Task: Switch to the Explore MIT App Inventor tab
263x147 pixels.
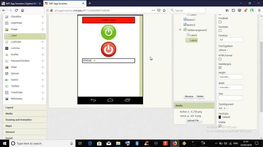Action: [x=21, y=3]
